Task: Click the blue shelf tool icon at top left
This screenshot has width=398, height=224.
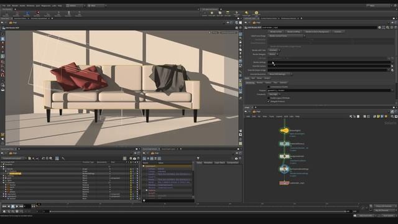Action: click(x=27, y=13)
